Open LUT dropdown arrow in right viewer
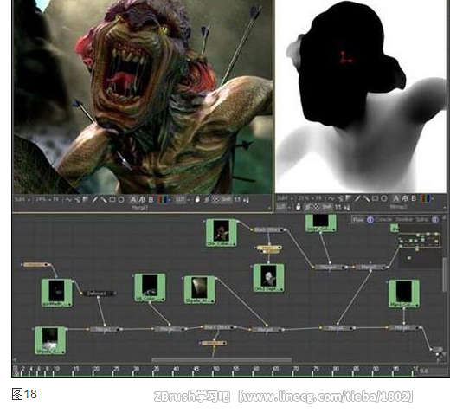This screenshot has height=413, width=450. pos(290,207)
